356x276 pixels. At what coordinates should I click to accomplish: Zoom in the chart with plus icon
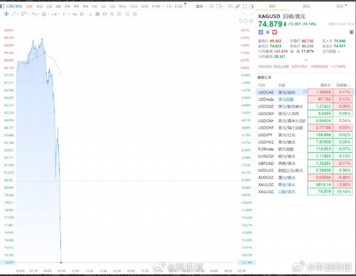(251, 21)
